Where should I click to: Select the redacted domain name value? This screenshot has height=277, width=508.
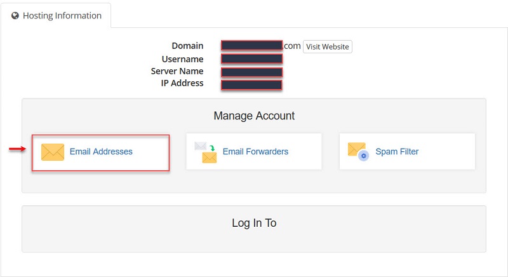click(x=251, y=46)
